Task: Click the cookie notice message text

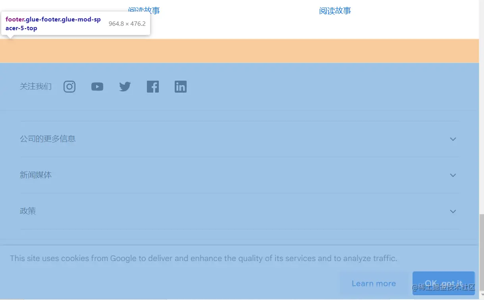Action: [x=203, y=258]
